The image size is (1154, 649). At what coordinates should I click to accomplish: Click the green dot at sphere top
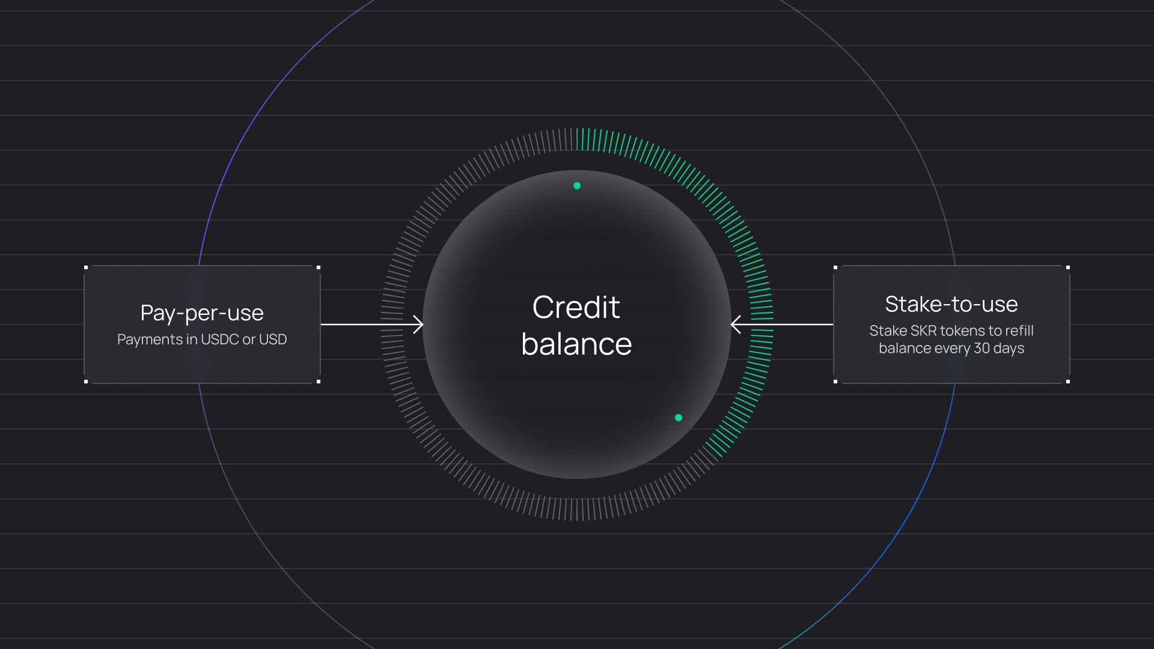pos(577,186)
